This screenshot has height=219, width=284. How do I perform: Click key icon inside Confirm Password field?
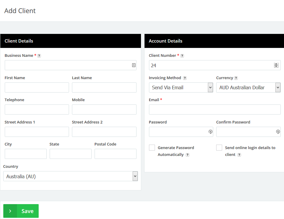point(278,132)
